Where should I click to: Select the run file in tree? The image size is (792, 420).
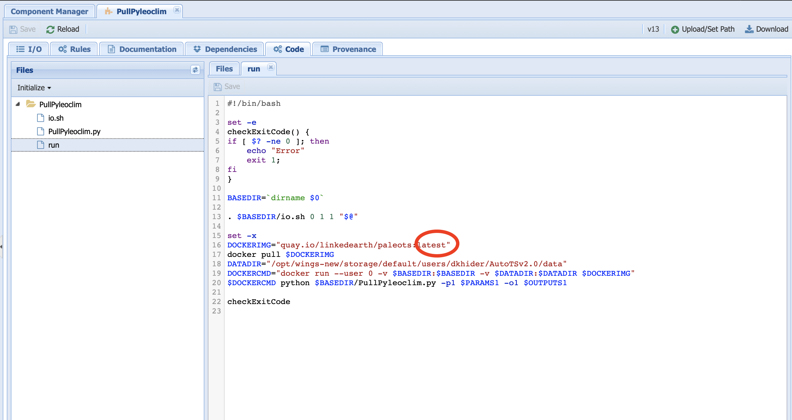tap(108, 145)
